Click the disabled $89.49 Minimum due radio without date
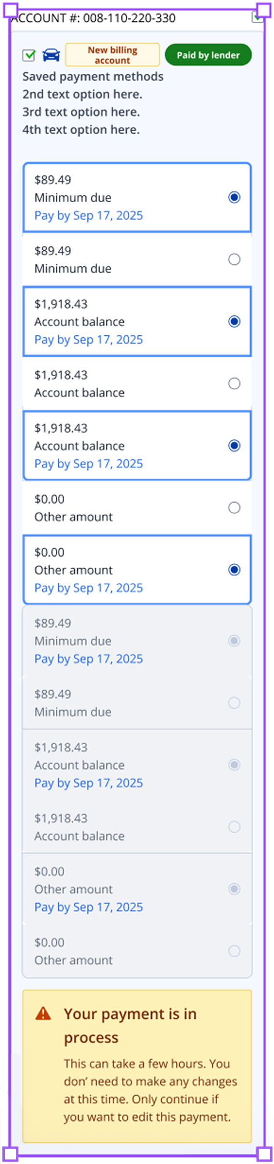 coord(234,703)
